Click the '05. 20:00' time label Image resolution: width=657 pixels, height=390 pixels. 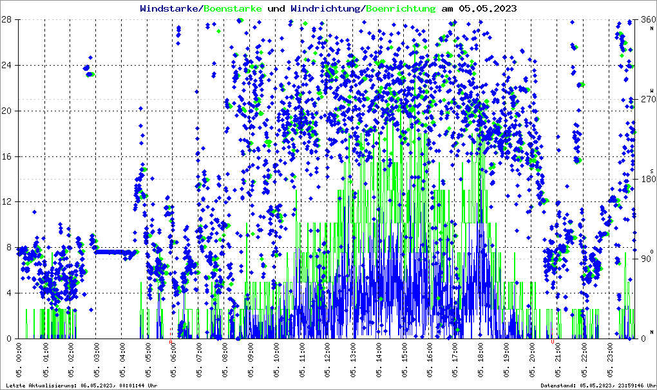[531, 360]
